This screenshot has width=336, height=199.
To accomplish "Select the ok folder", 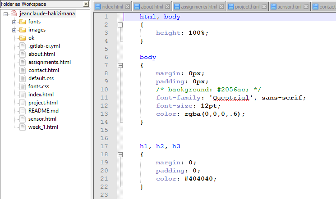I will point(31,38).
